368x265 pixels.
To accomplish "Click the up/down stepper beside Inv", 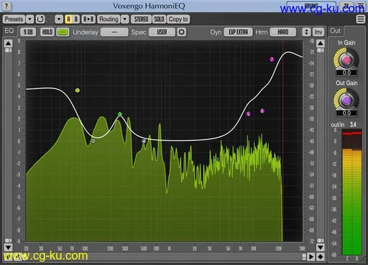I will tap(306, 32).
